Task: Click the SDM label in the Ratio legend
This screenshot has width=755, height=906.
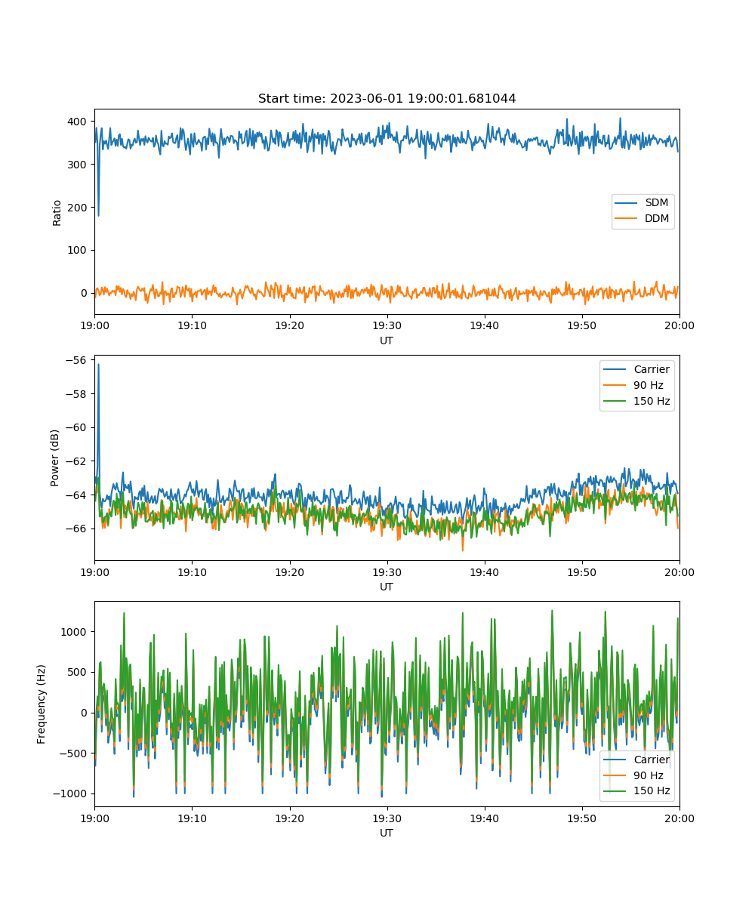Action: pyautogui.click(x=656, y=203)
